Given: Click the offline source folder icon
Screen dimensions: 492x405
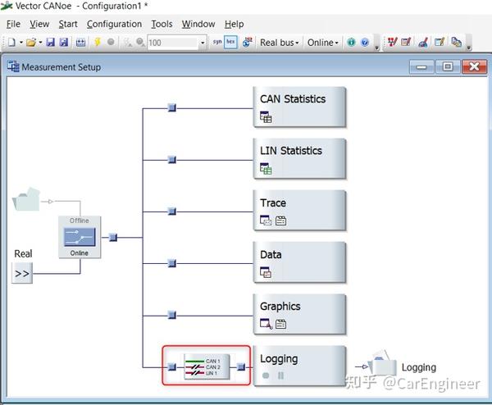Looking at the screenshot, I should (27, 199).
